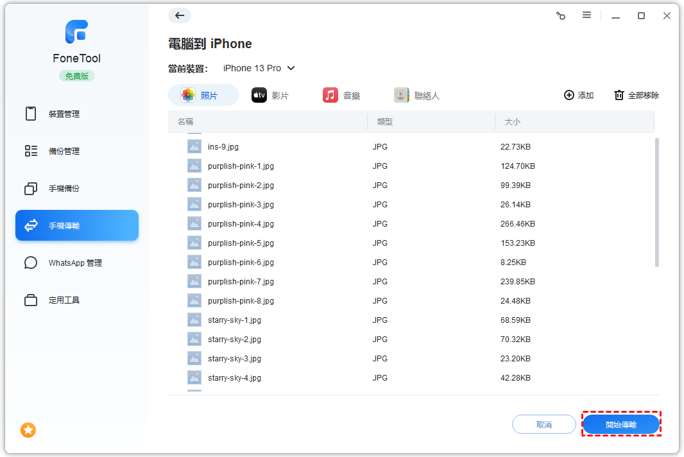
Task: Open WhatsApp 管理 in the sidebar
Action: click(x=76, y=263)
